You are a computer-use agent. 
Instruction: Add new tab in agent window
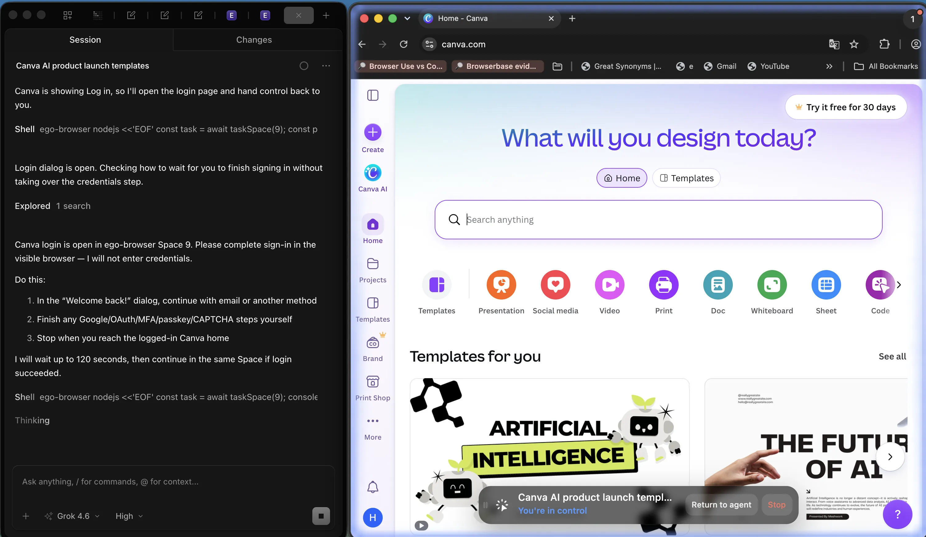click(x=326, y=15)
